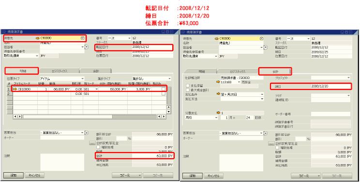The image size is (360, 182).
Task: Click orange arrow beside 支払条件 payment terms
Action: tap(218, 94)
